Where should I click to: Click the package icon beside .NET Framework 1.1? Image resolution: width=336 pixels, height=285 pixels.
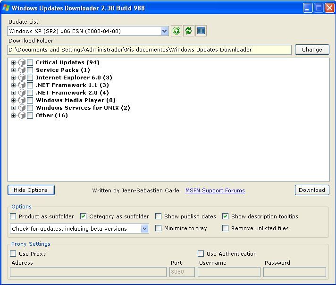click(22, 85)
